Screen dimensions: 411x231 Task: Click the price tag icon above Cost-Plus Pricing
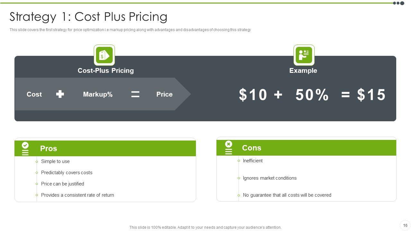tap(104, 55)
